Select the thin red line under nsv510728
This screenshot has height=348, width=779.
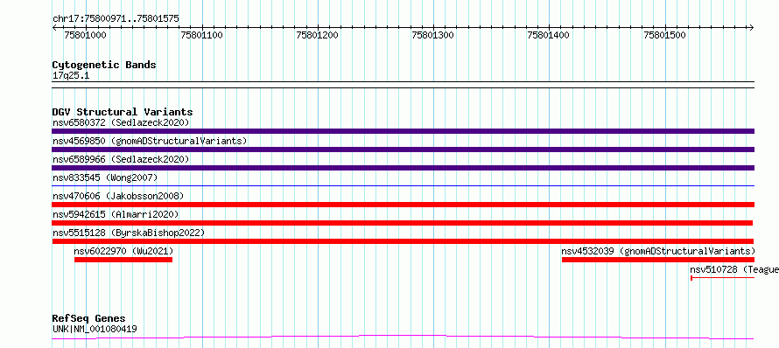pyautogui.click(x=723, y=278)
